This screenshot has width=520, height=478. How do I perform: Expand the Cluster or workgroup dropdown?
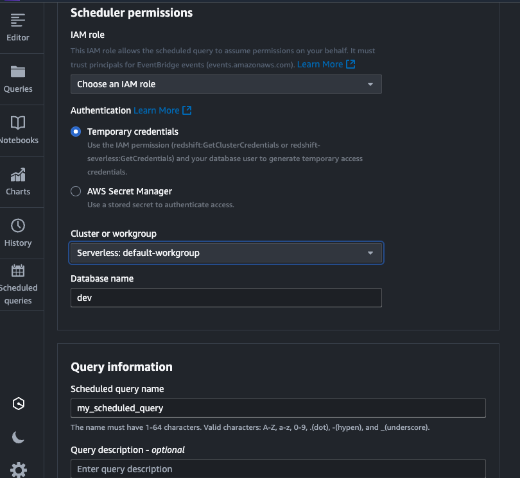coord(226,253)
